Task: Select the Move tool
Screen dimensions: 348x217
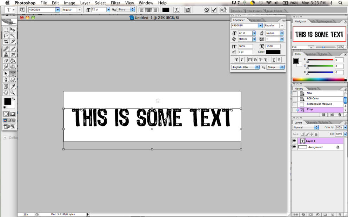Action: coord(13,29)
